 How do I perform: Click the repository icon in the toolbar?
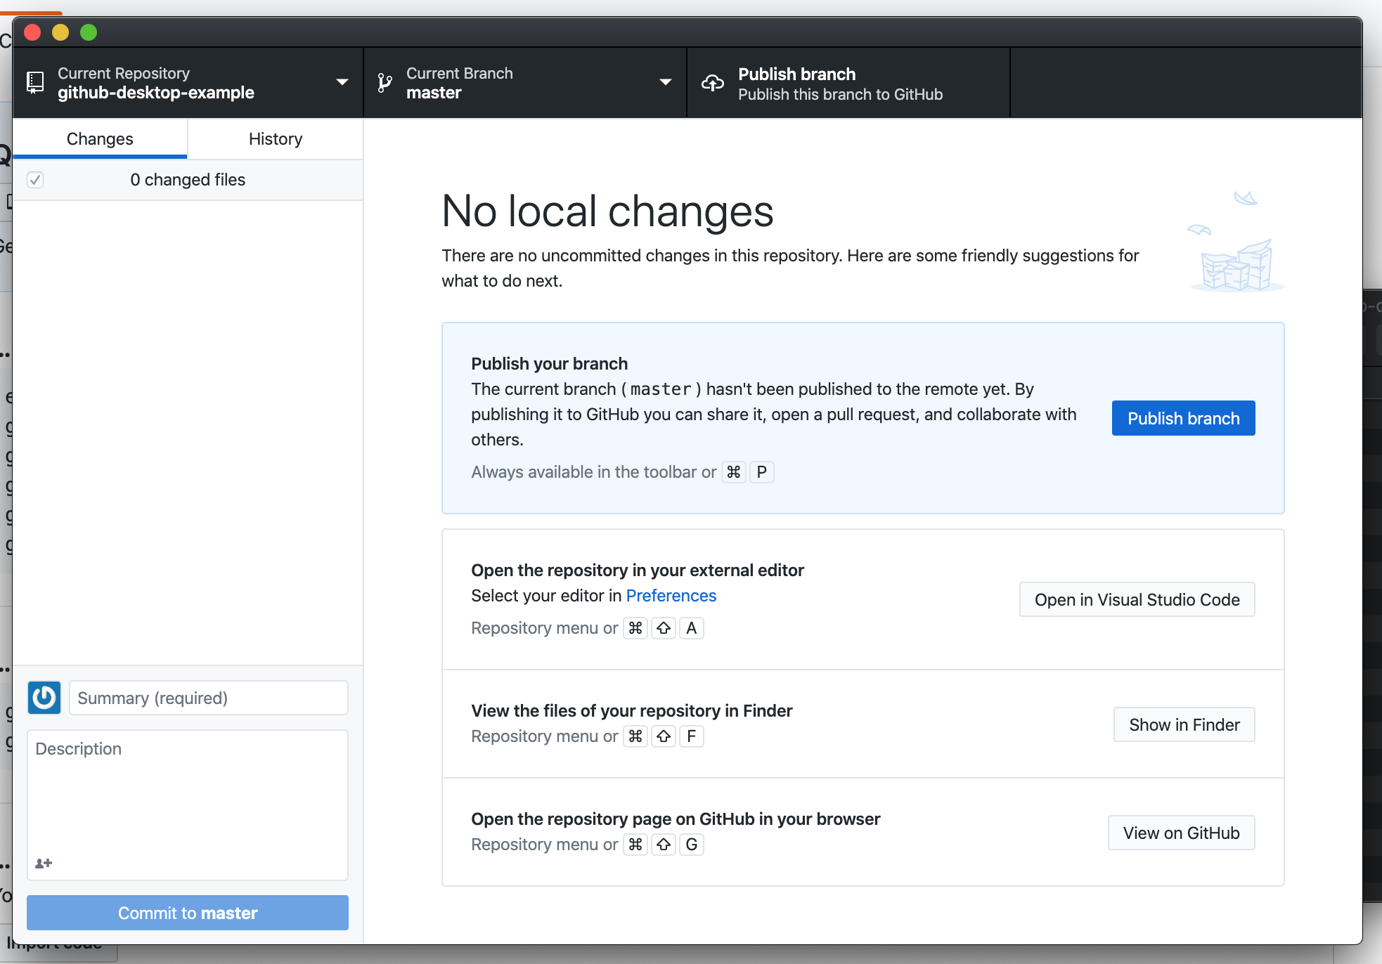pos(35,82)
